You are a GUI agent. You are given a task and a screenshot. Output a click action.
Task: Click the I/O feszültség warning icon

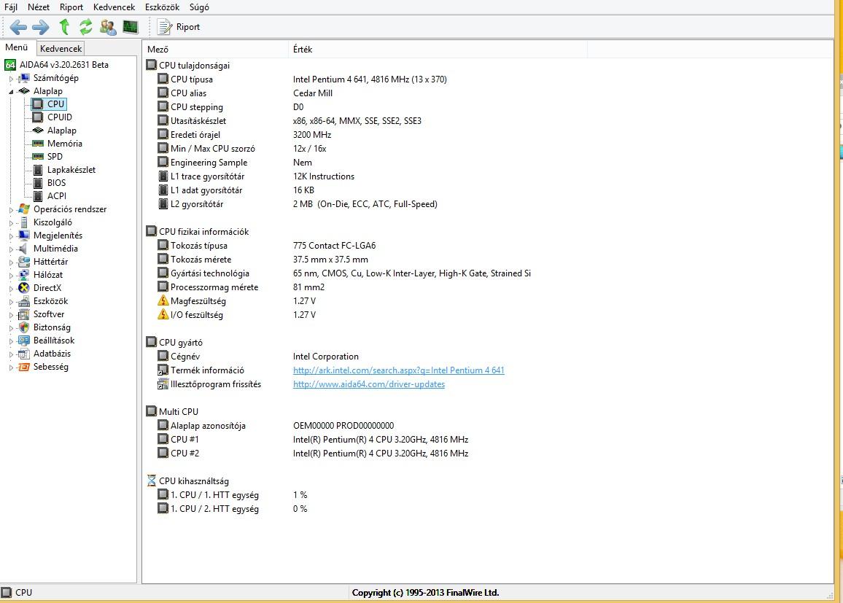[x=163, y=314]
